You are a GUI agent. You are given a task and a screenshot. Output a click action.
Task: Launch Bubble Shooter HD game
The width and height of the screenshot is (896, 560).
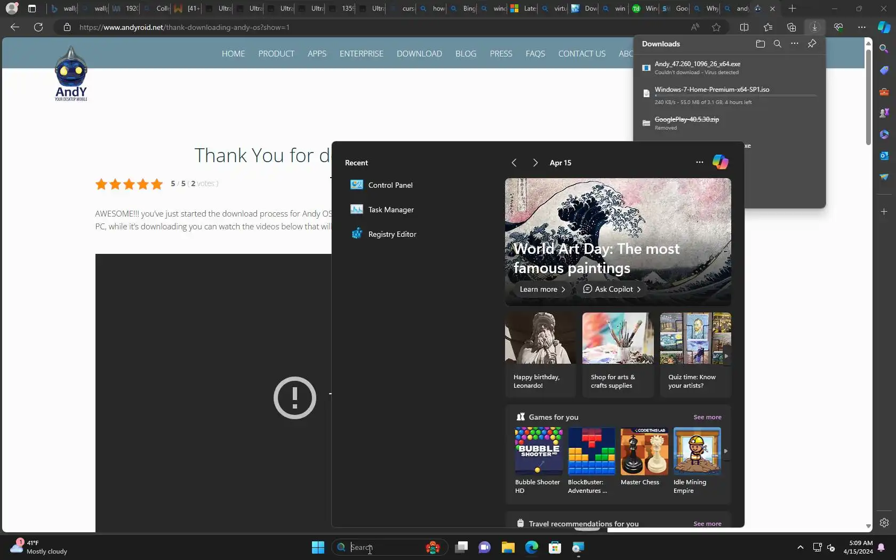[x=539, y=461]
